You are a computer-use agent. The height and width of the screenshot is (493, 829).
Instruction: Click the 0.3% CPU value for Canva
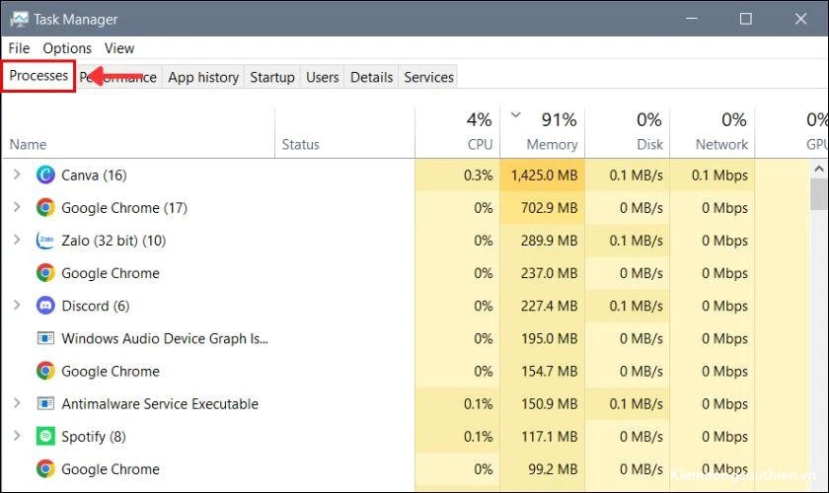[479, 176]
